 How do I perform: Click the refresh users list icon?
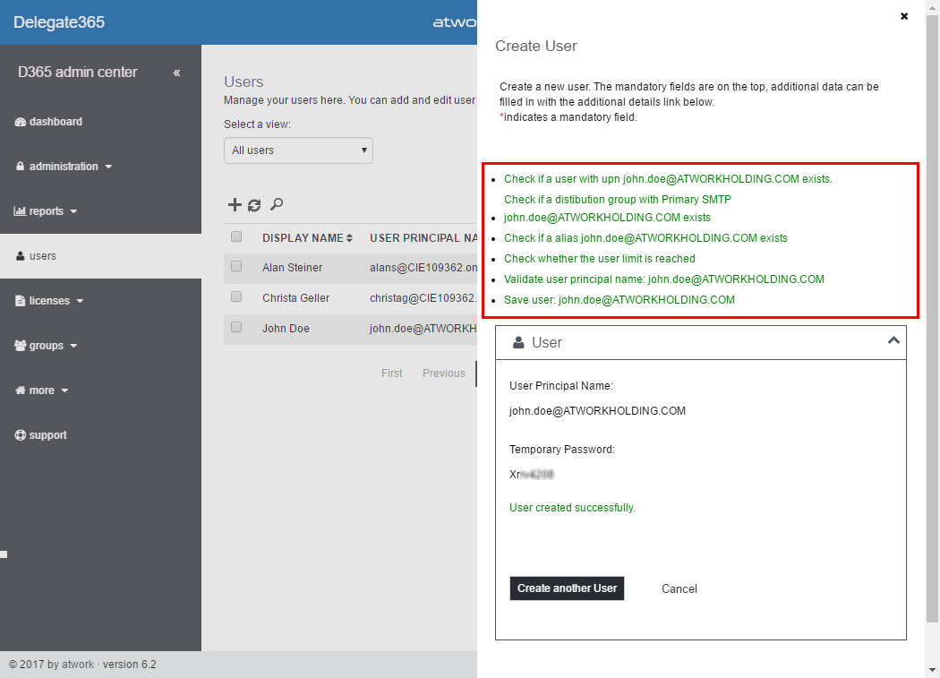pyautogui.click(x=254, y=205)
